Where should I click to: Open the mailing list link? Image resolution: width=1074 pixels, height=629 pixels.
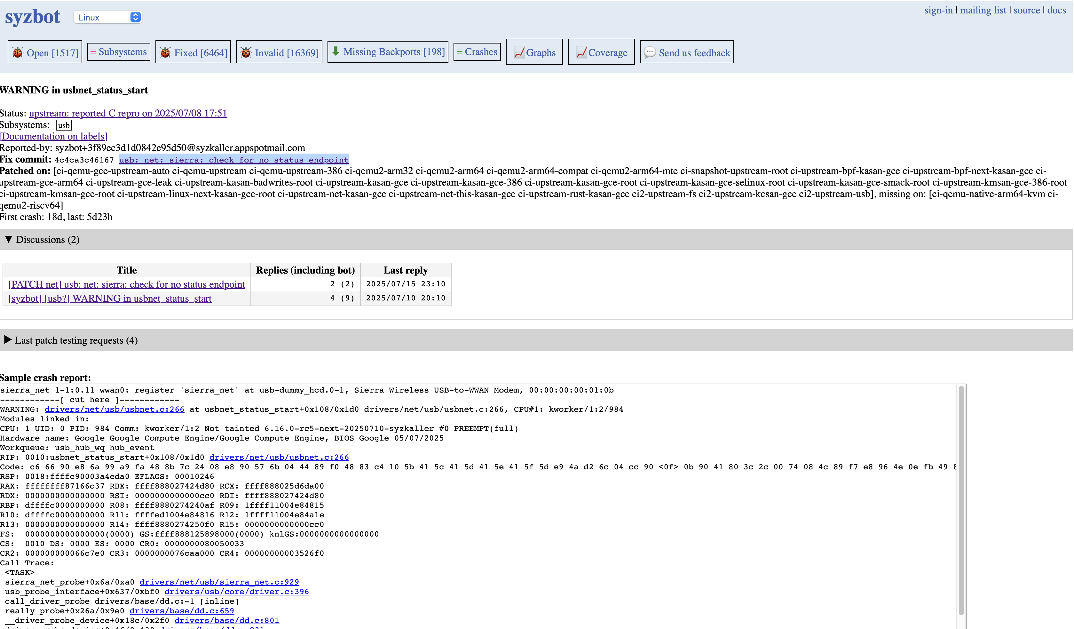[x=983, y=10]
